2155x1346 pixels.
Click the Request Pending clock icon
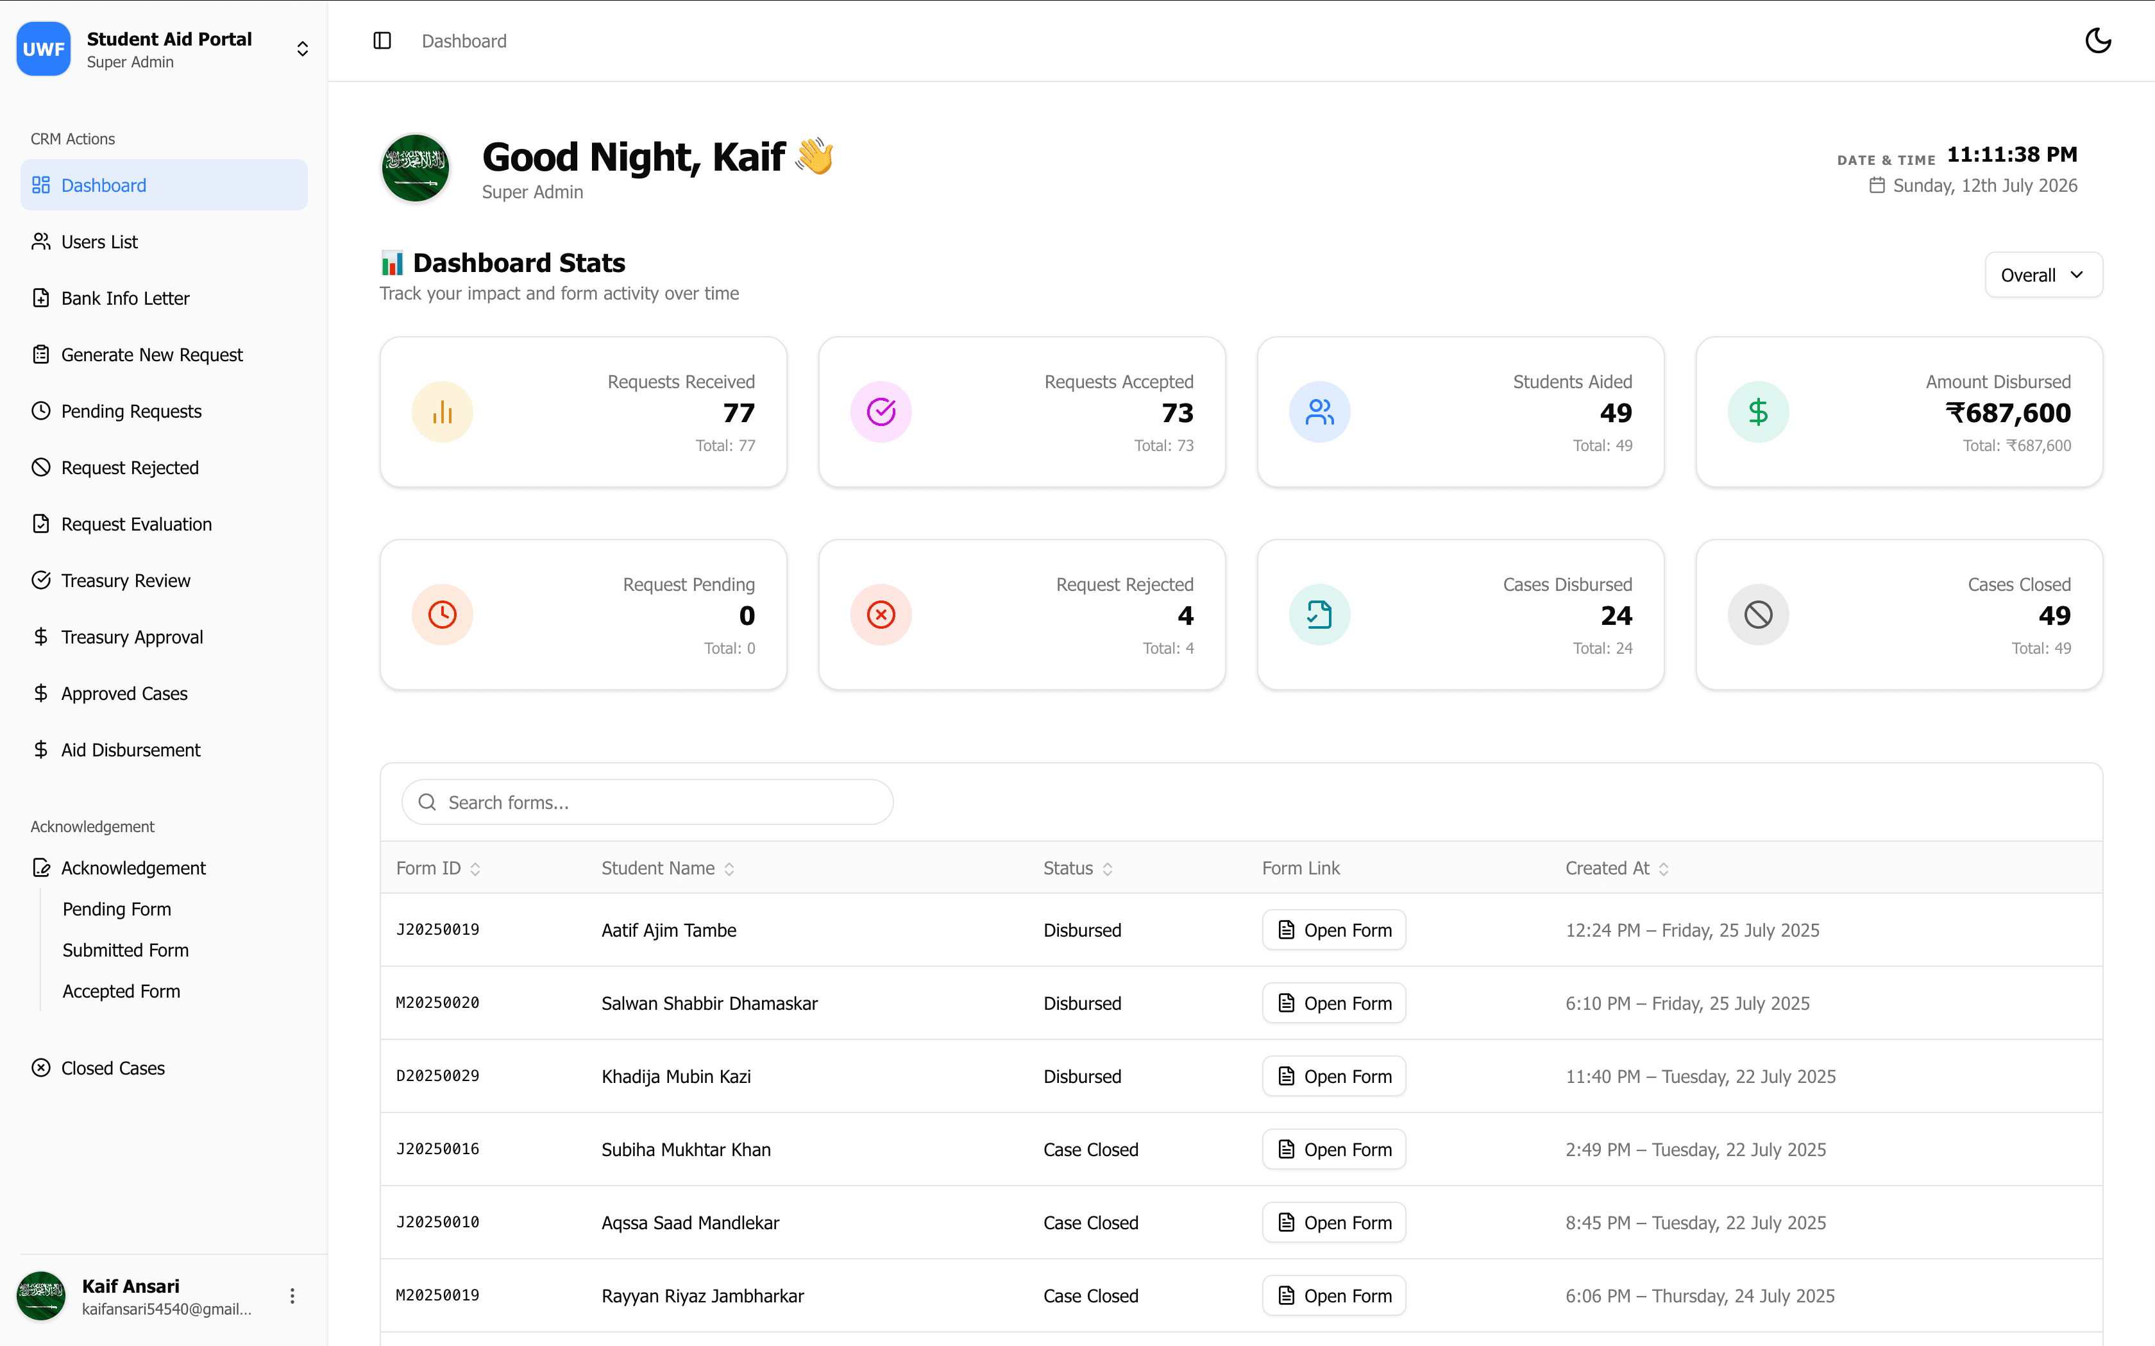point(442,615)
